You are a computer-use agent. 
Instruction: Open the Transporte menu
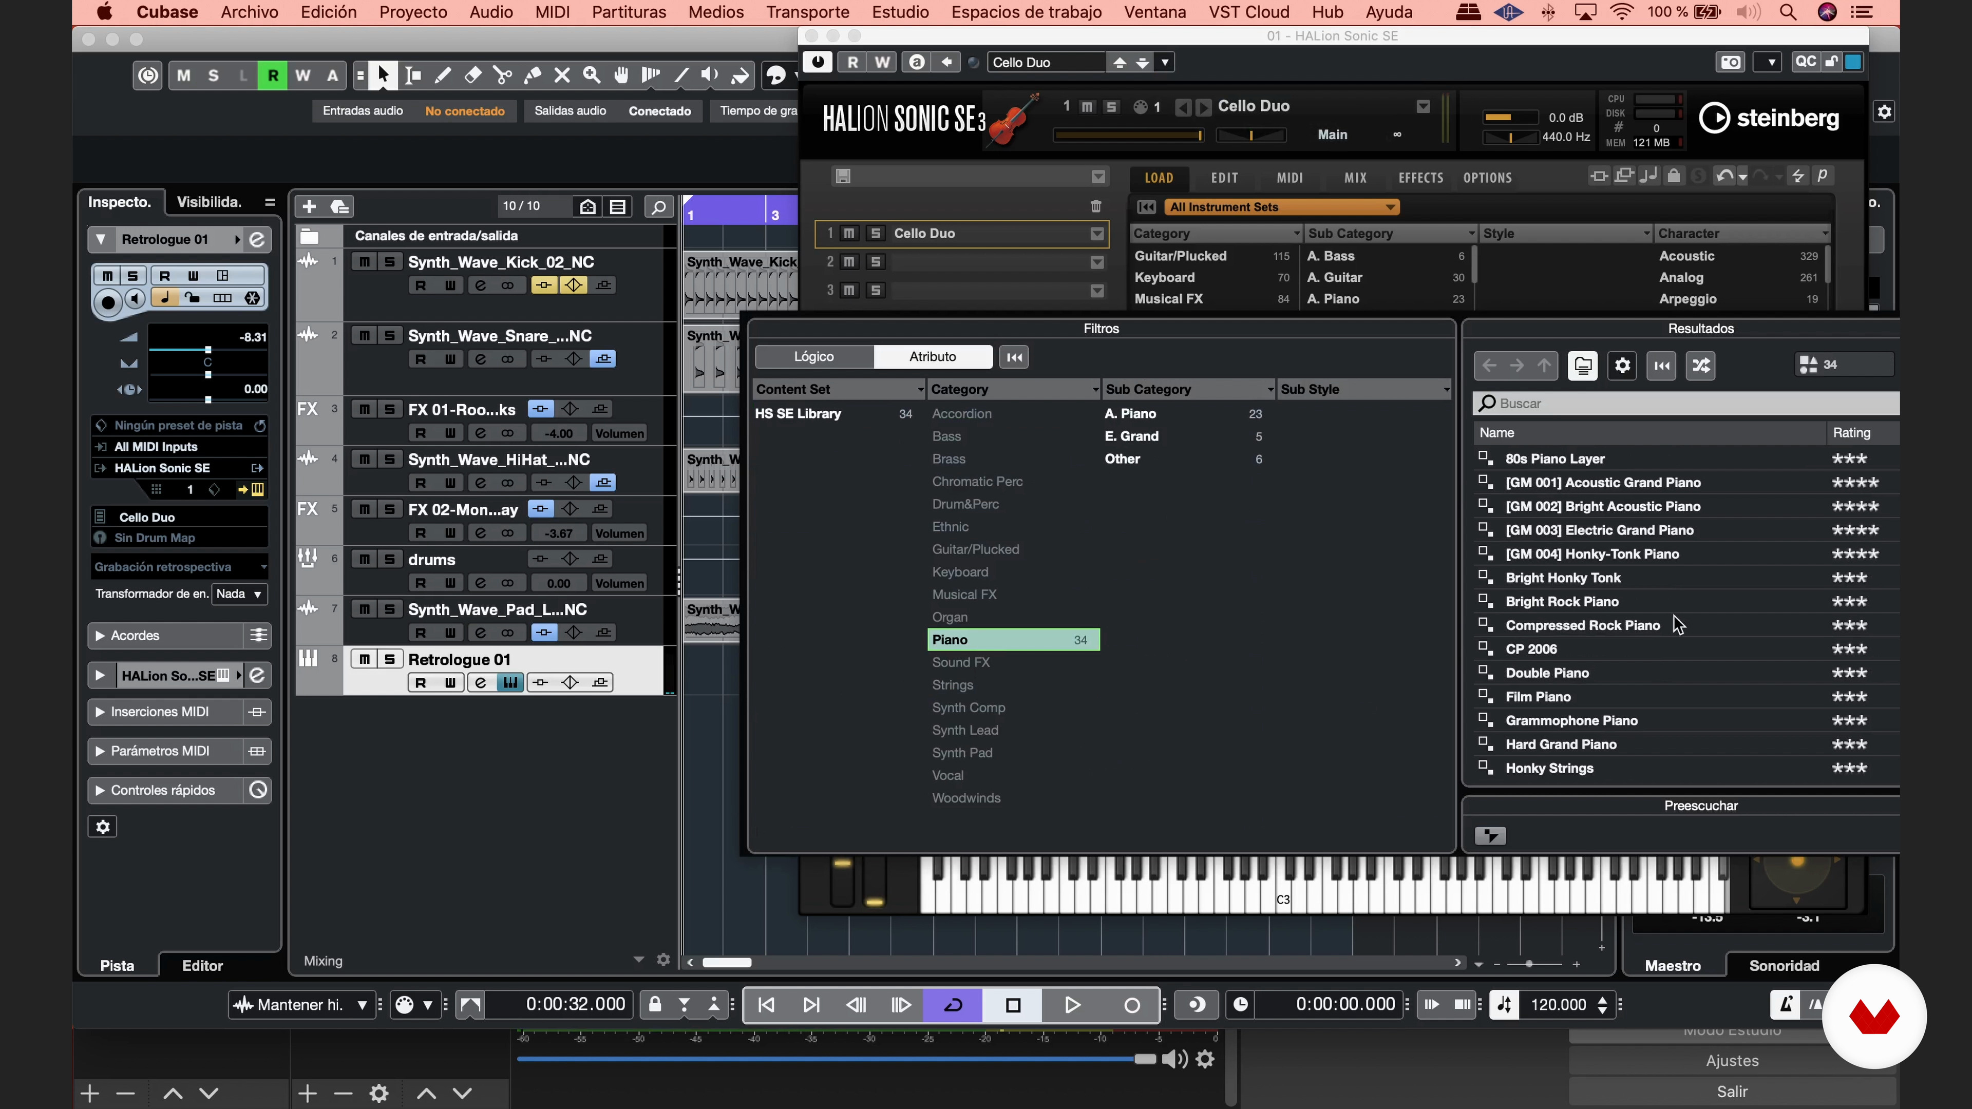(808, 12)
